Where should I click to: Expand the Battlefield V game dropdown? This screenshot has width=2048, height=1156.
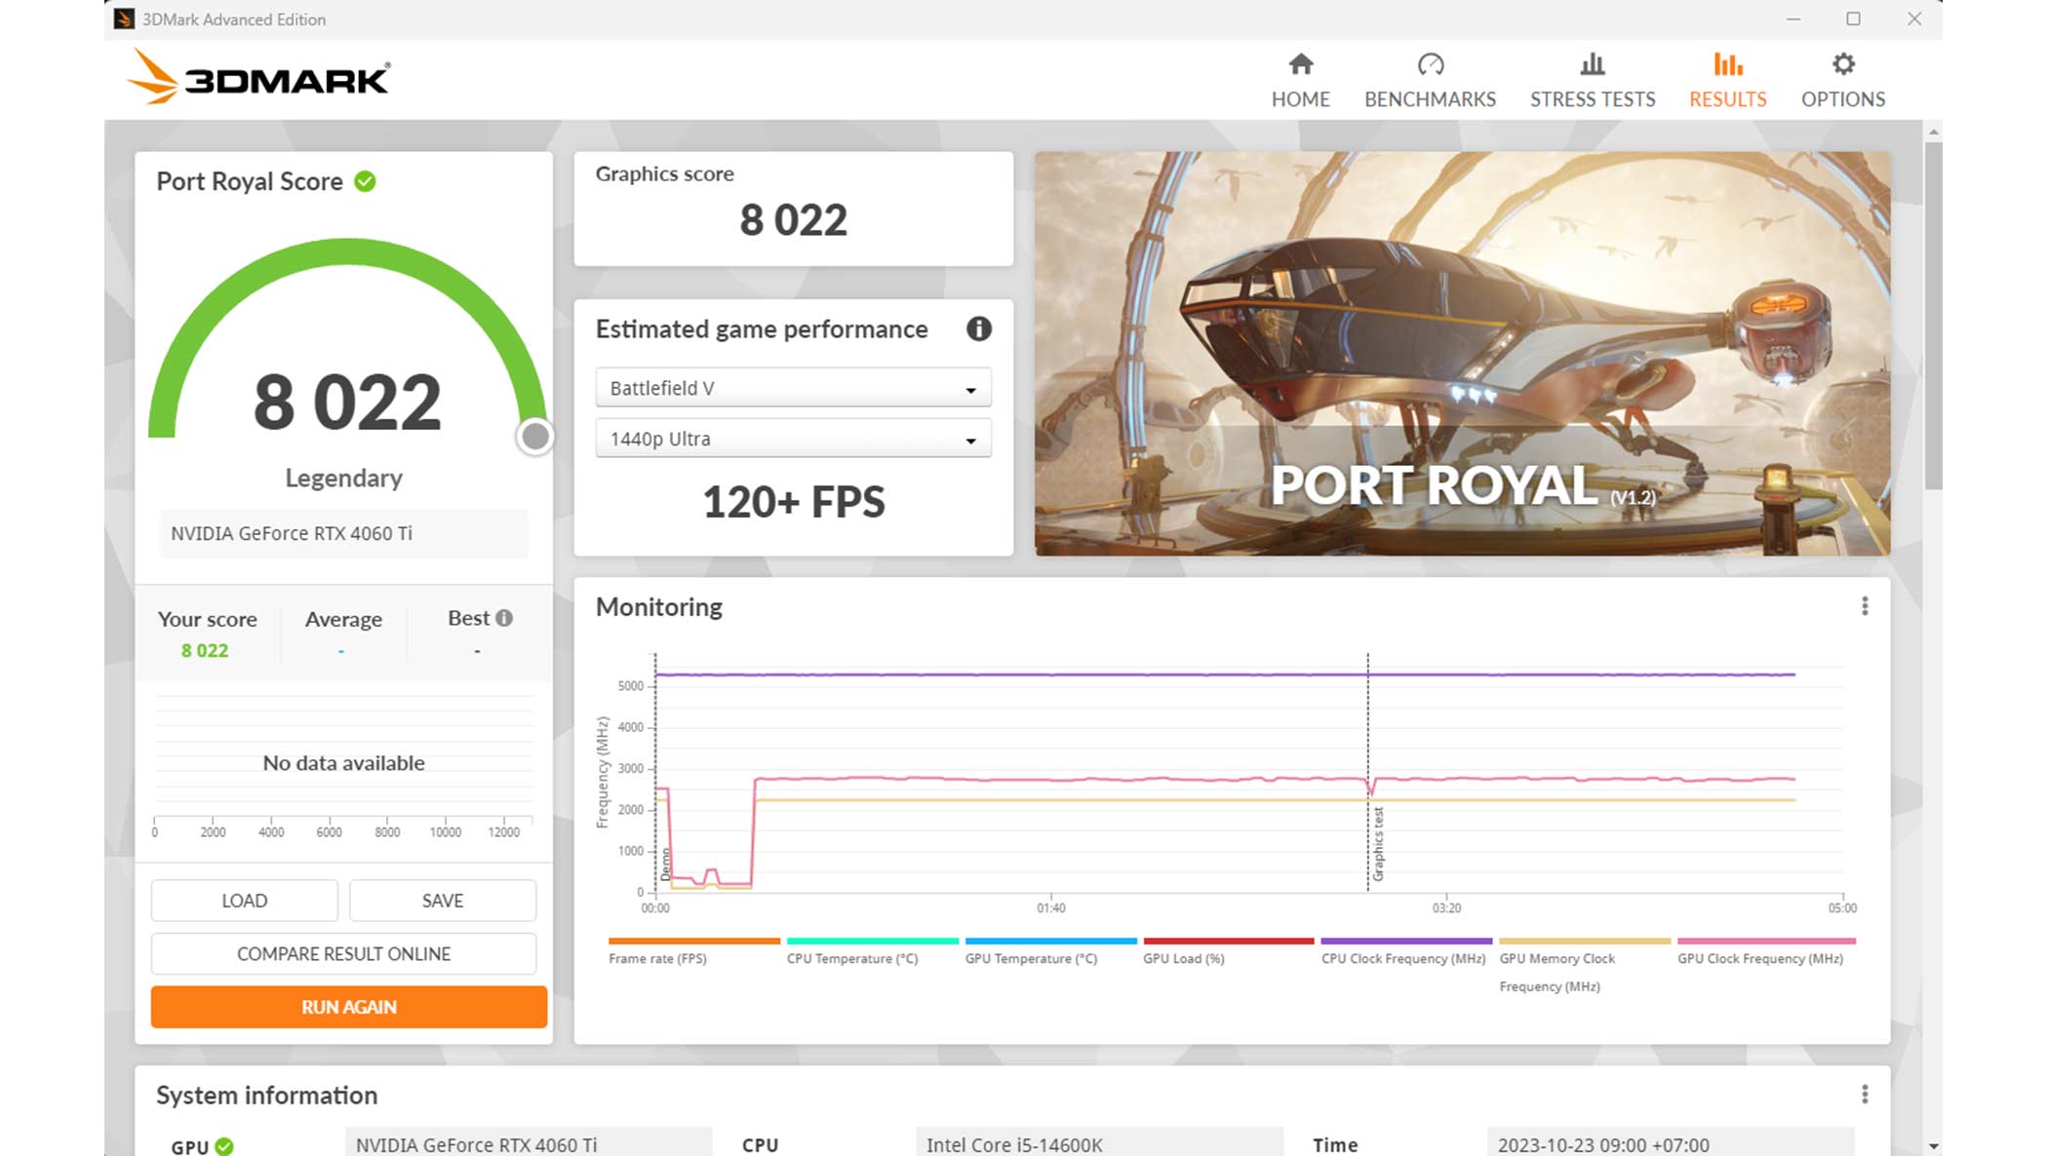[x=793, y=388]
